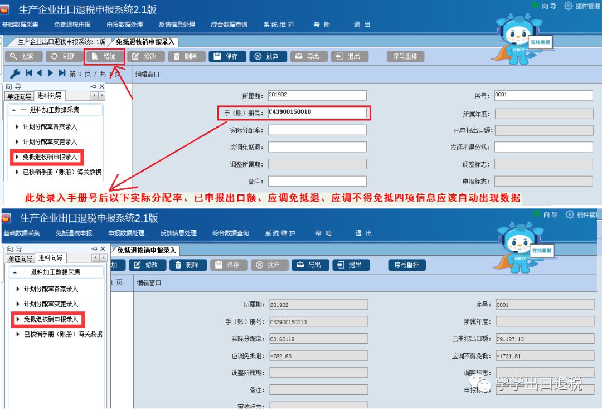Click the 修改 edit button in lower window
Viewport: 602px width, 410px height.
click(147, 265)
